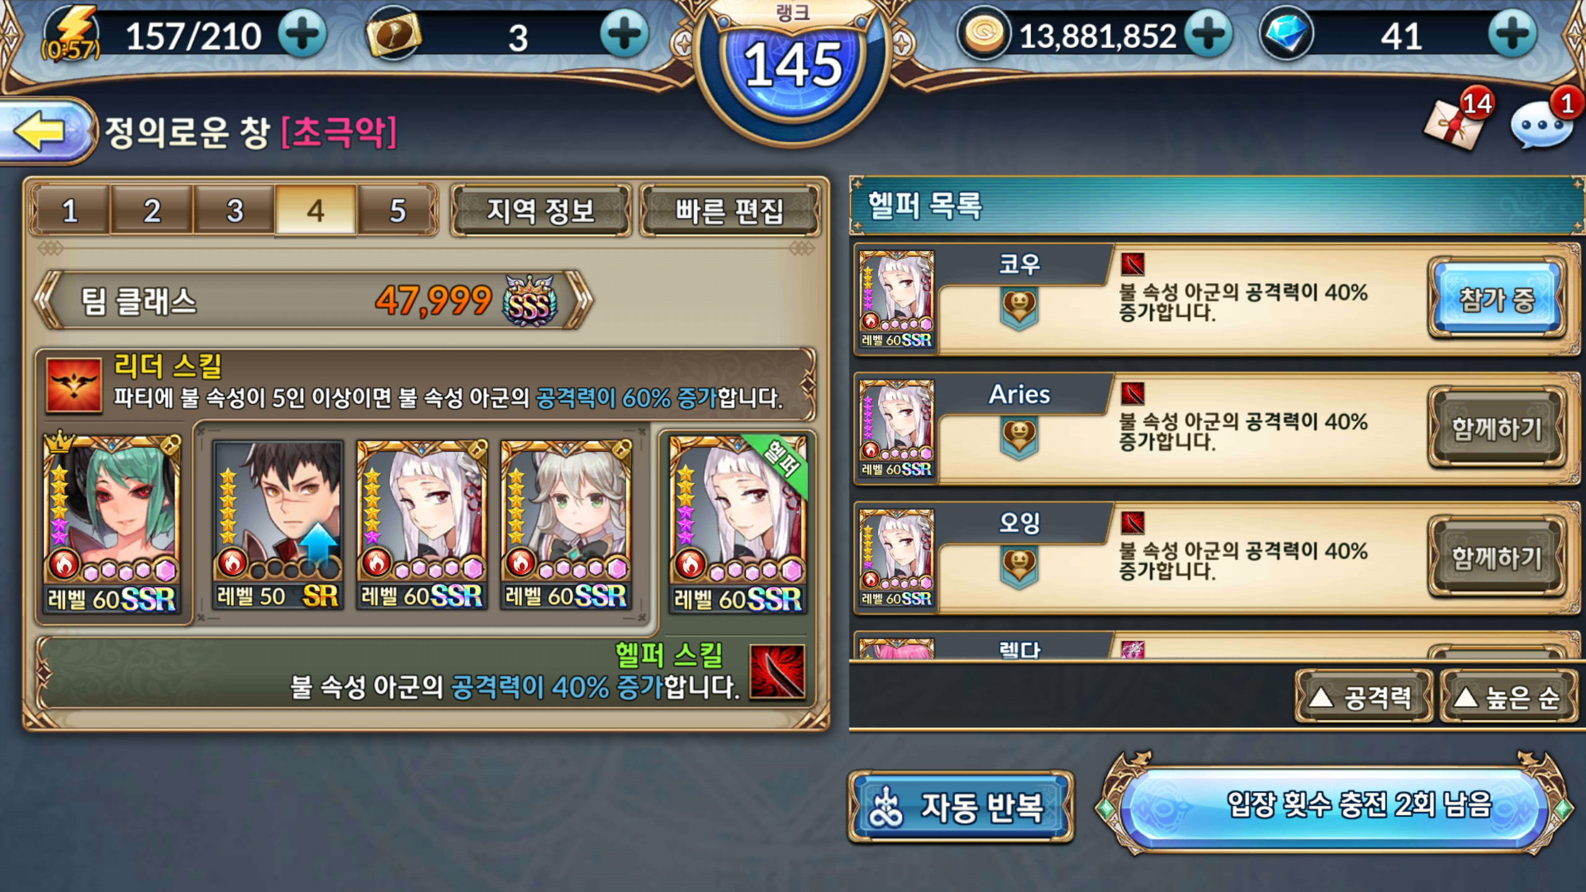Switch to team tab 2
This screenshot has height=892, width=1586.
pos(152,211)
